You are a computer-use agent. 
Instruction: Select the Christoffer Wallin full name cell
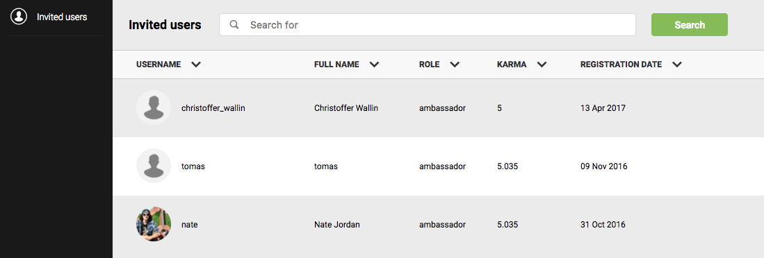(x=346, y=108)
